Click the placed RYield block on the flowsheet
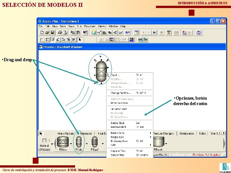The width and height of the screenshot is (231, 173). click(101, 71)
